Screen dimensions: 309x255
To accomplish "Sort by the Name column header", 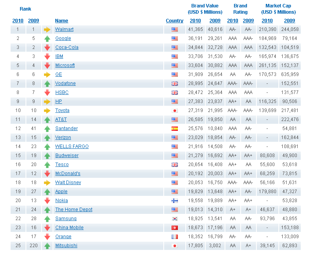I will pos(62,21).
